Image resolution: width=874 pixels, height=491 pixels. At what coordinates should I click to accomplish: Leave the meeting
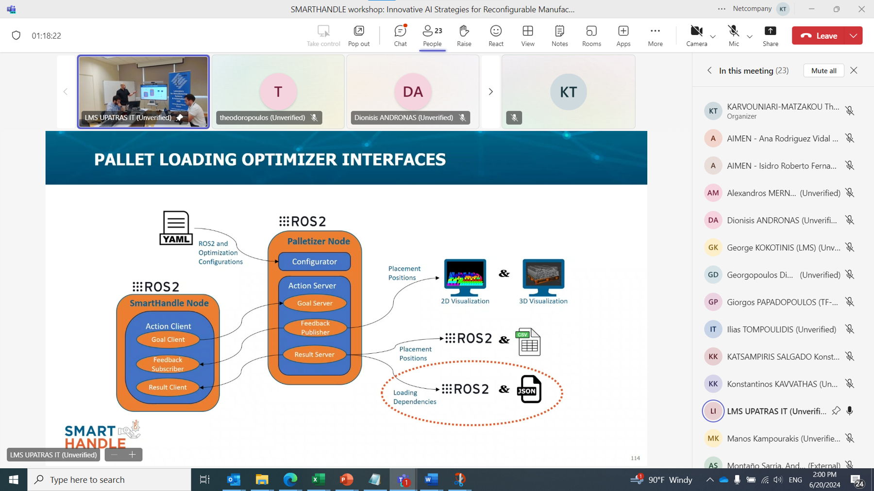[x=819, y=35]
